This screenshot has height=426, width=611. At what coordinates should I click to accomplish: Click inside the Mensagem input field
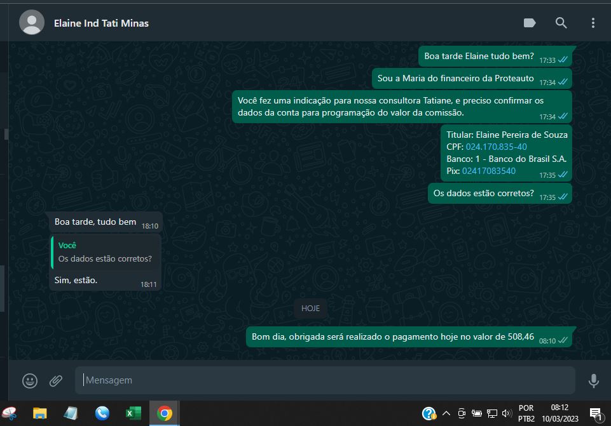pos(324,380)
